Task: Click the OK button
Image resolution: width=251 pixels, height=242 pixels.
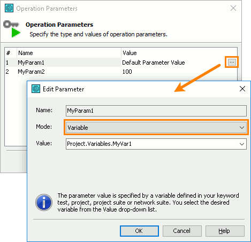Action: point(139,231)
